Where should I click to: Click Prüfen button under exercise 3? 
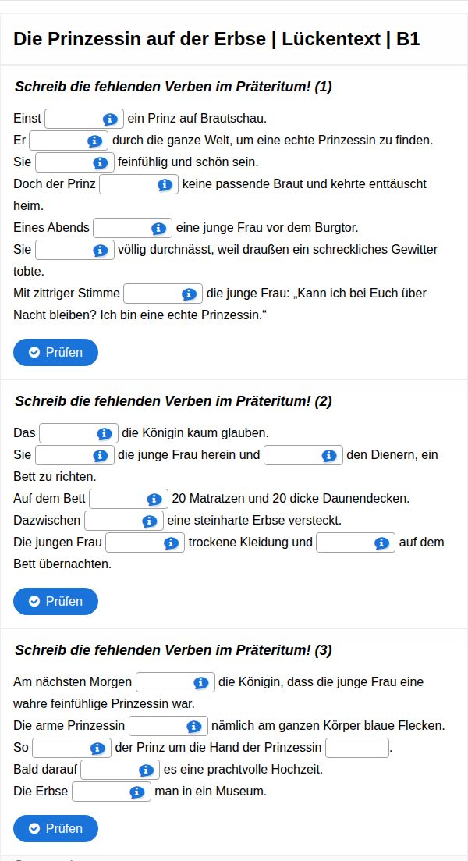55,828
